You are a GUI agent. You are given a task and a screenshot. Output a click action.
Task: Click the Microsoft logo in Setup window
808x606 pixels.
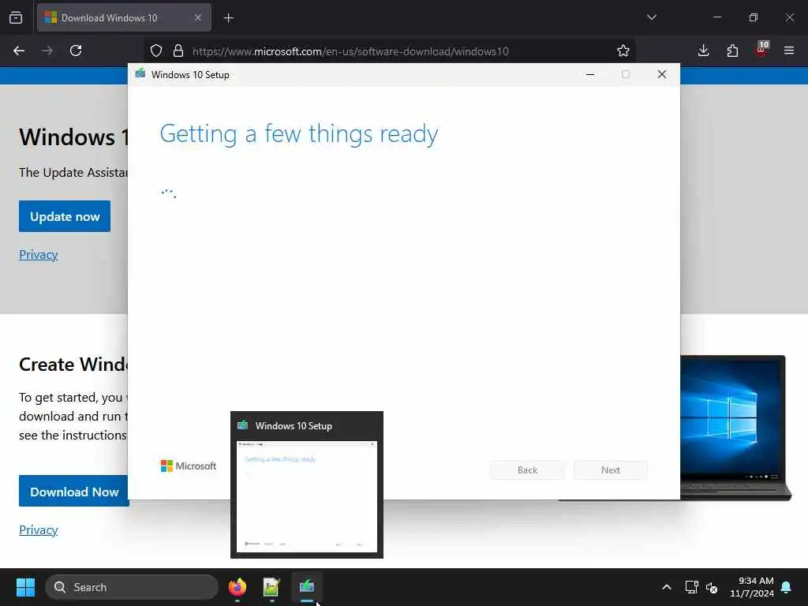[189, 466]
